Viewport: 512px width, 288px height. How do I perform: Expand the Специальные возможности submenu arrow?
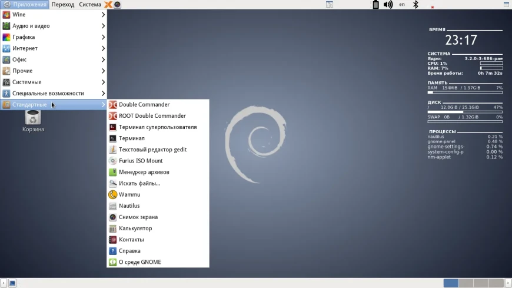[103, 94]
